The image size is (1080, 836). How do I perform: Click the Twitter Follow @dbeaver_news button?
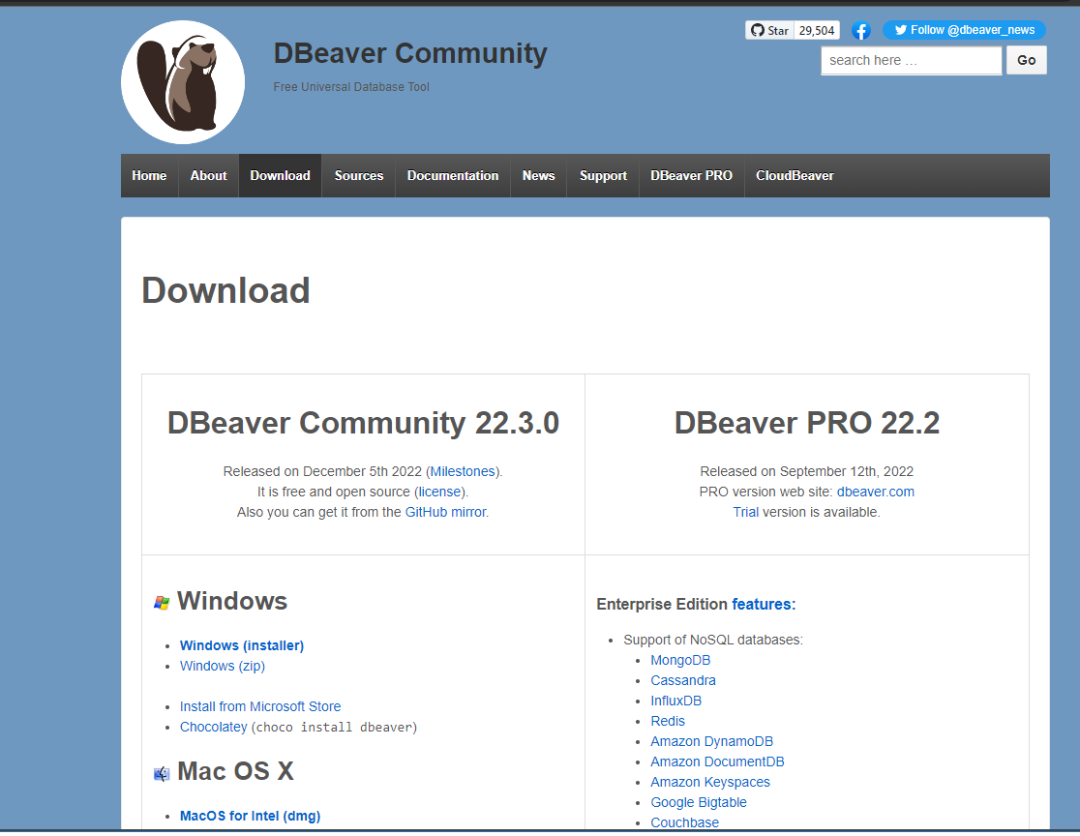click(x=963, y=30)
